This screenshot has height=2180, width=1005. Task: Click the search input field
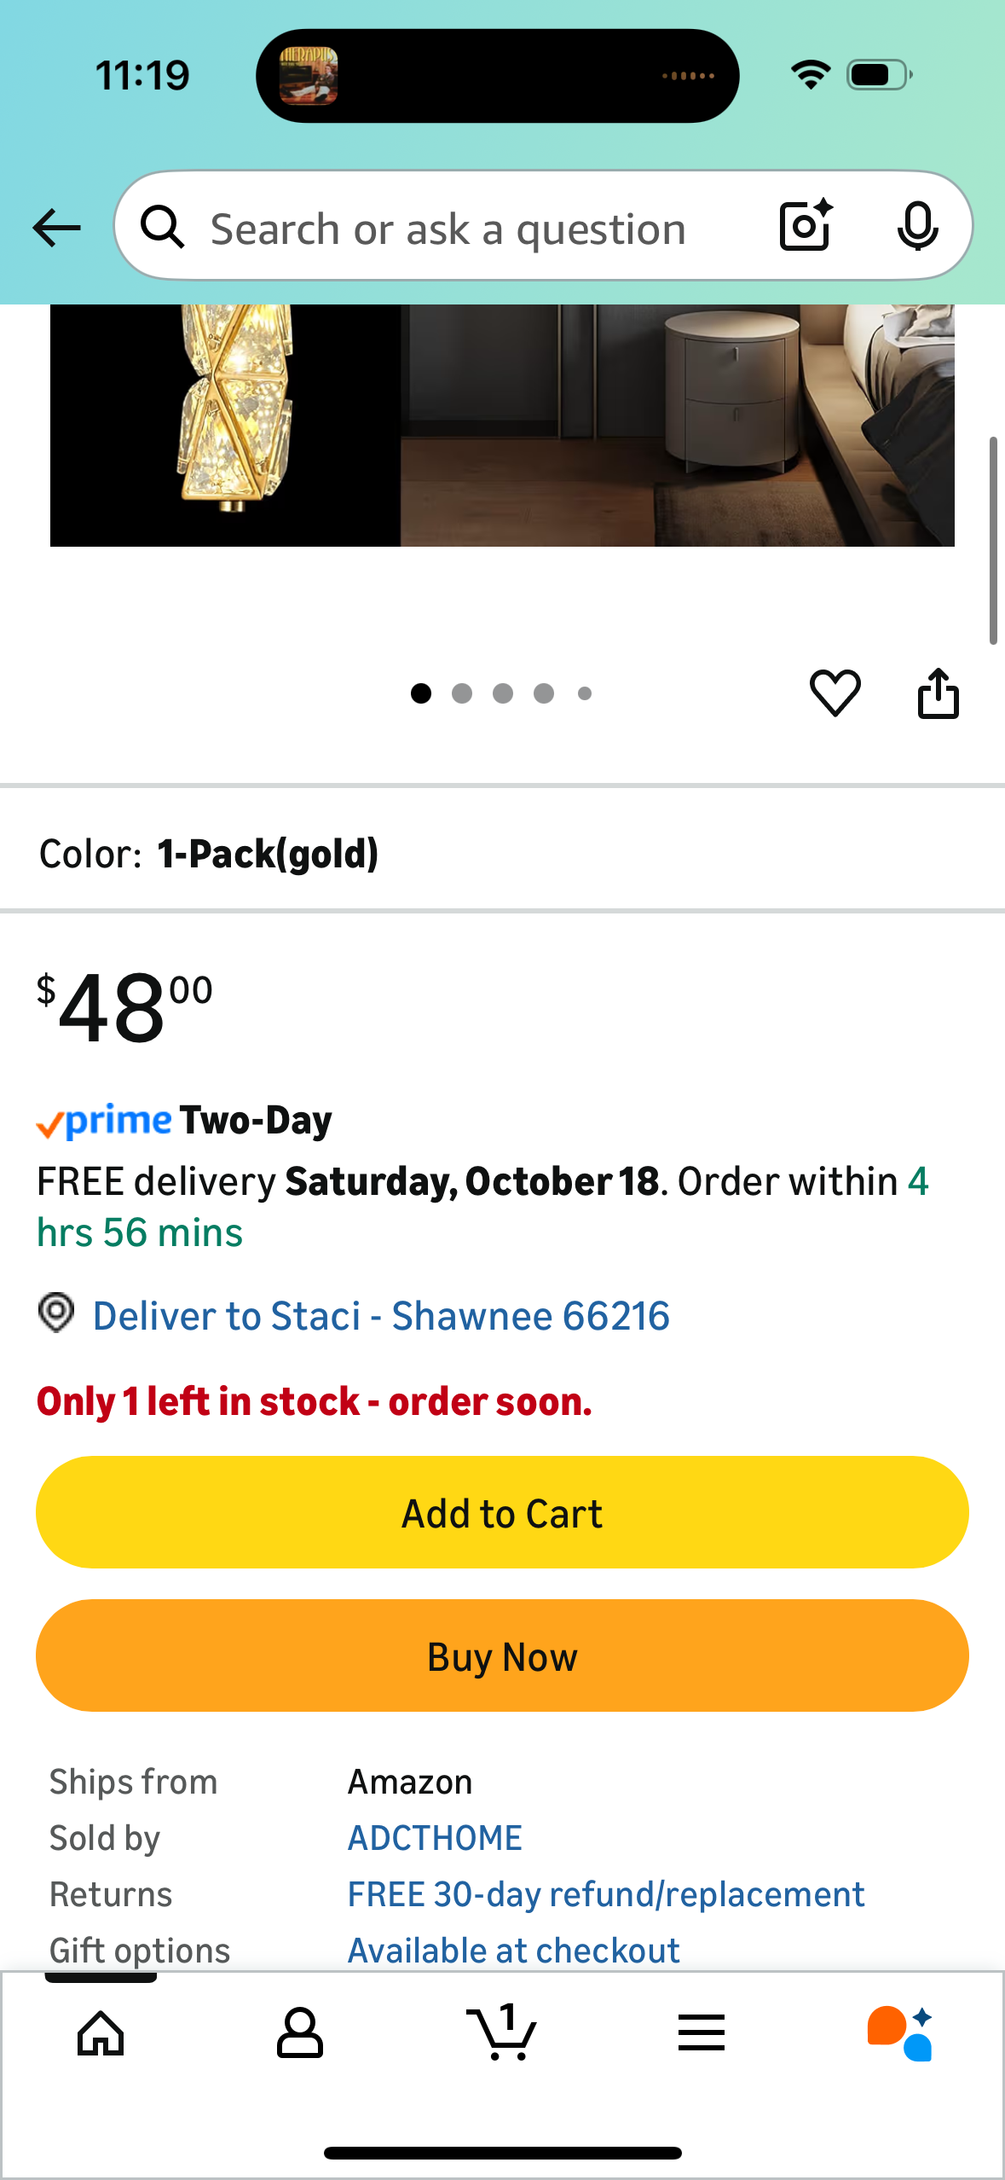coord(477,229)
